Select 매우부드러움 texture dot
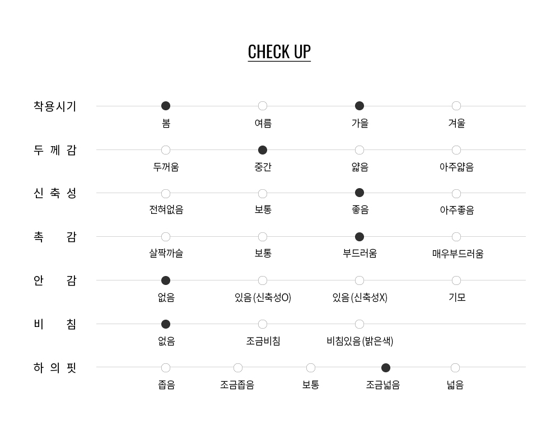The width and height of the screenshot is (560, 435). coord(456,237)
